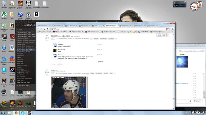Screen dimensions: 206x115
Task: Click ДОБАВИТЬ ИГРУ in Steam
Action: click(23, 86)
